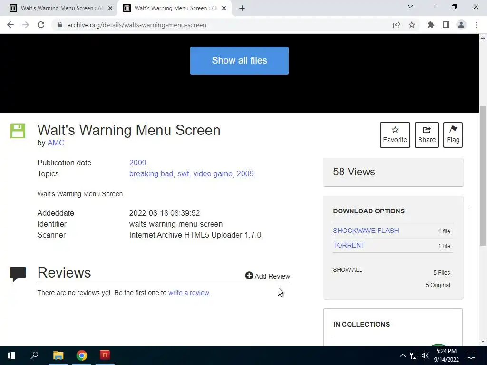The image size is (487, 365).
Task: Download the SHOCKWAVE FLASH file
Action: tap(366, 231)
